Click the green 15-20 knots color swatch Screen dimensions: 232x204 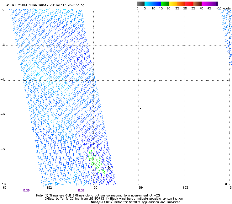tap(165, 4)
